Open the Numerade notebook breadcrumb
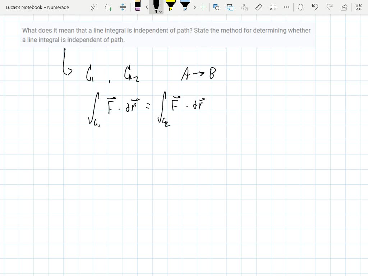 pos(57,7)
